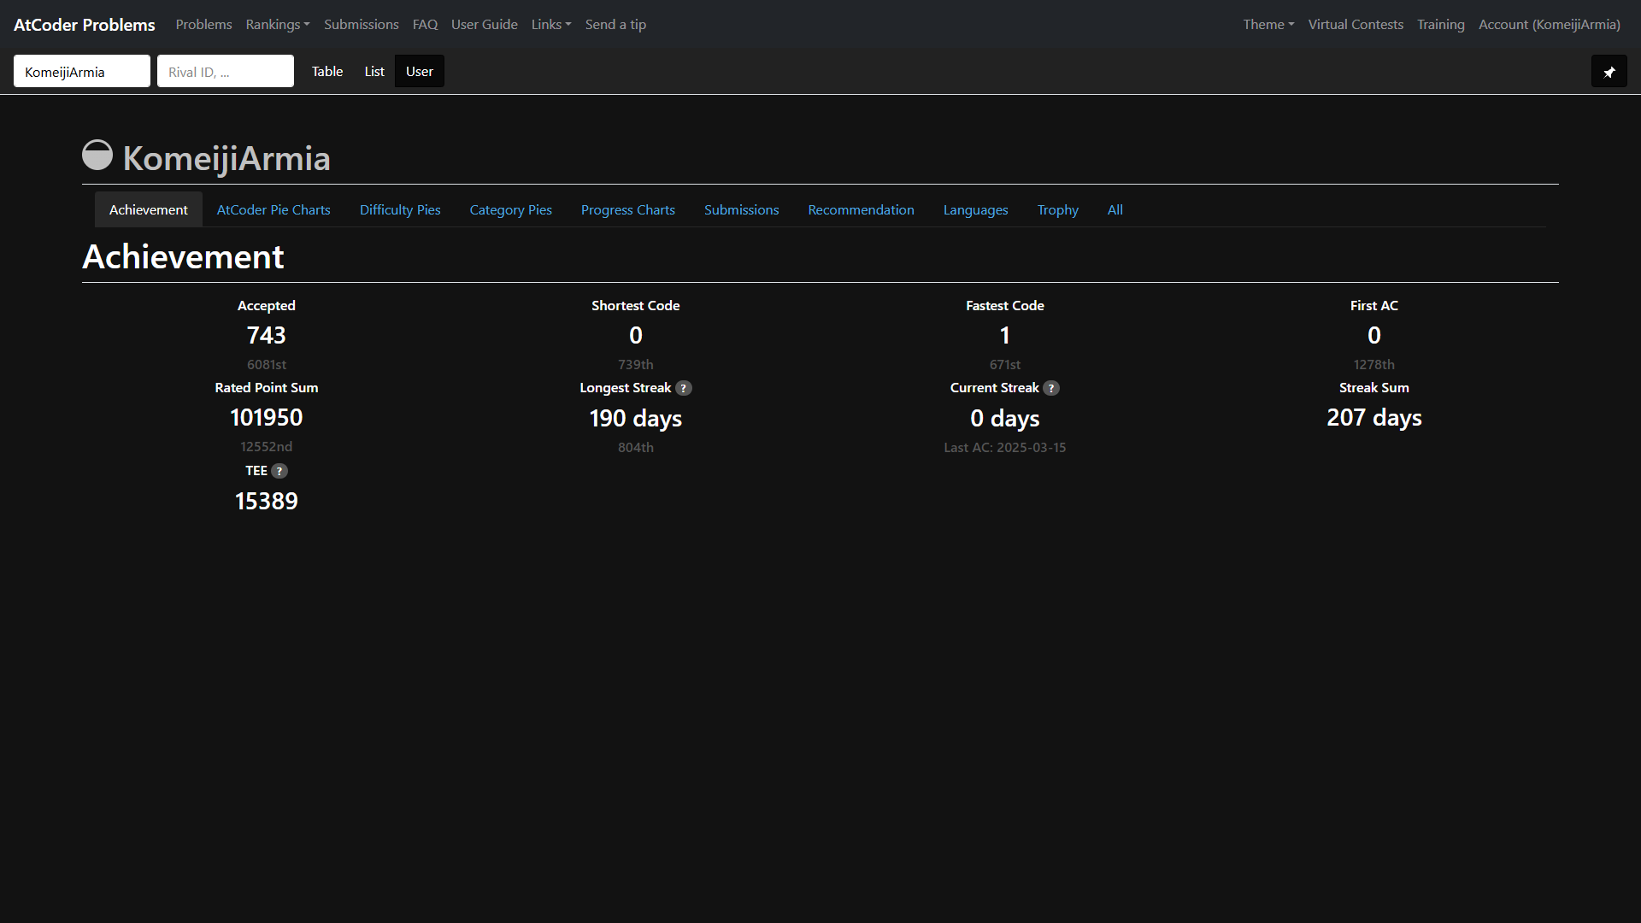Expand the Rankings dropdown

click(x=278, y=25)
